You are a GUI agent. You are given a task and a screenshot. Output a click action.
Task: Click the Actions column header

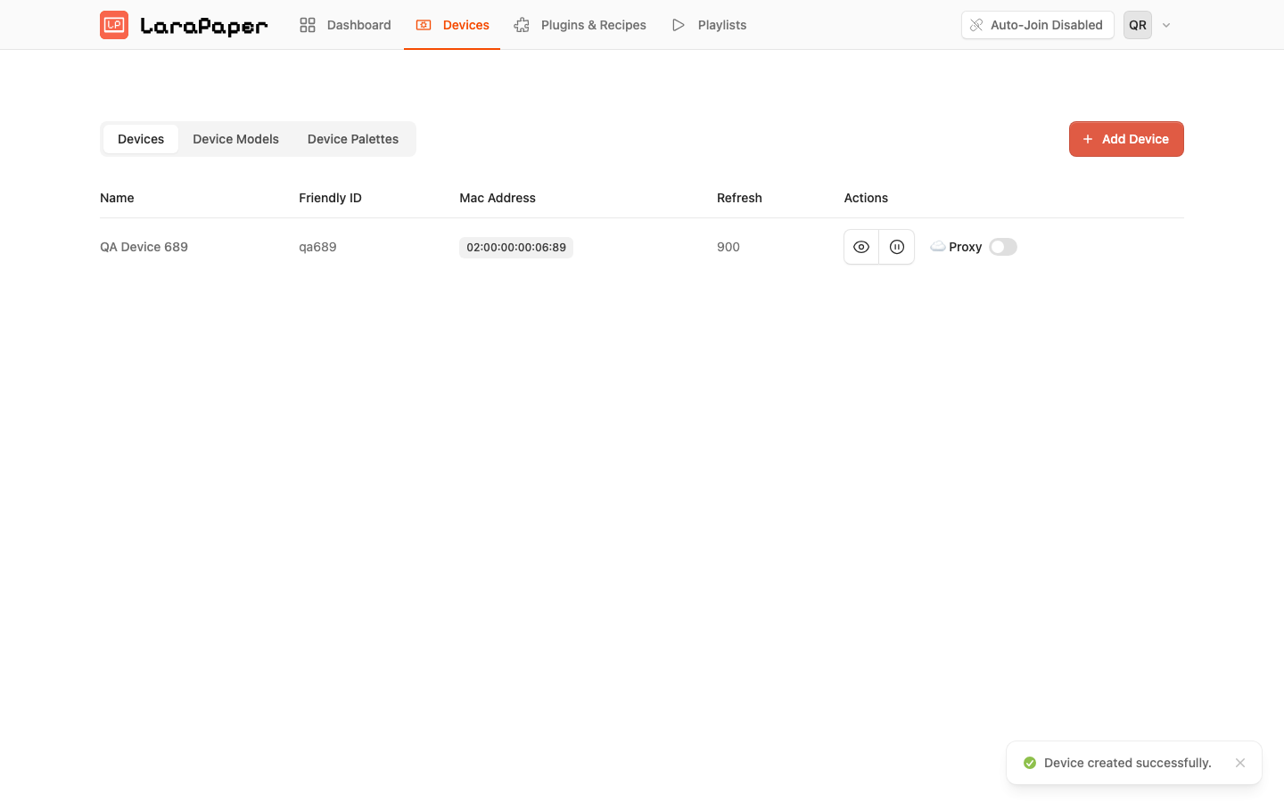pyautogui.click(x=866, y=198)
